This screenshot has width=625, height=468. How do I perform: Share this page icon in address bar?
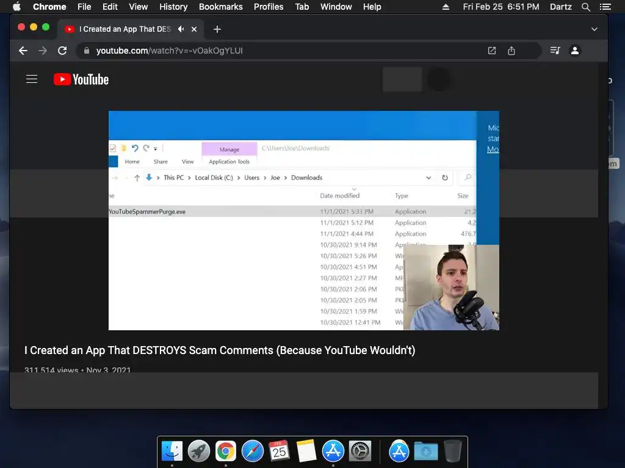coord(511,51)
